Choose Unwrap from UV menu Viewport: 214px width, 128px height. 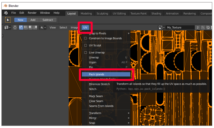point(106,58)
